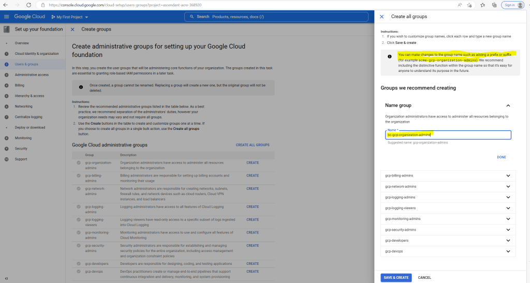Click the browser favorites star icon
The image size is (530, 283).
[x=483, y=5]
